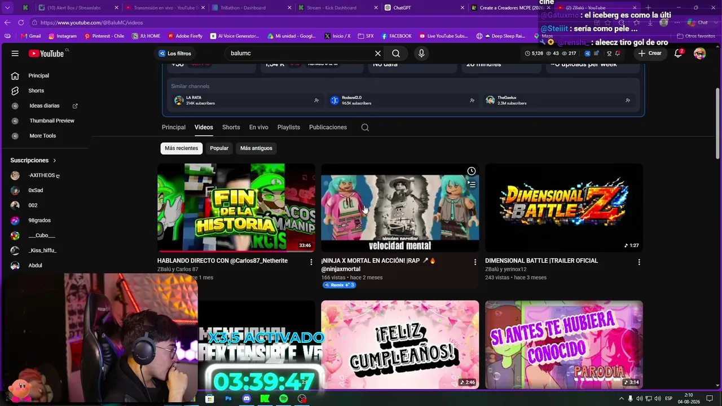Open the DIMENSIONAL BATTLE Z video thumbnail

coord(564,208)
